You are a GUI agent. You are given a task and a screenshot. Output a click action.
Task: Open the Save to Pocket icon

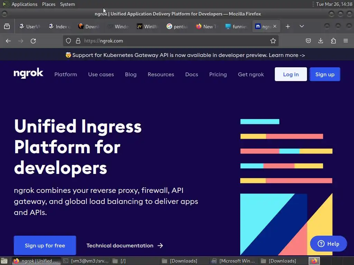click(308, 41)
